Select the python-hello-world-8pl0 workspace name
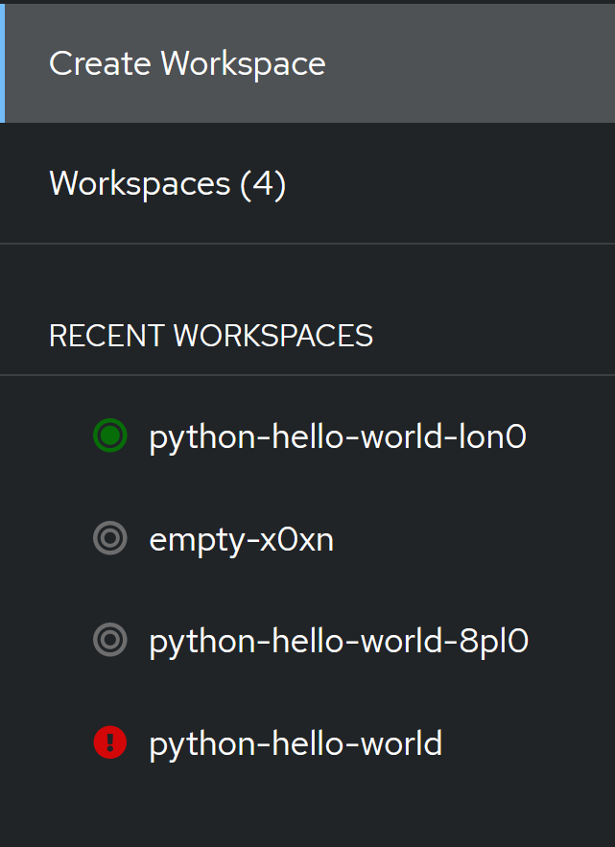 point(339,640)
